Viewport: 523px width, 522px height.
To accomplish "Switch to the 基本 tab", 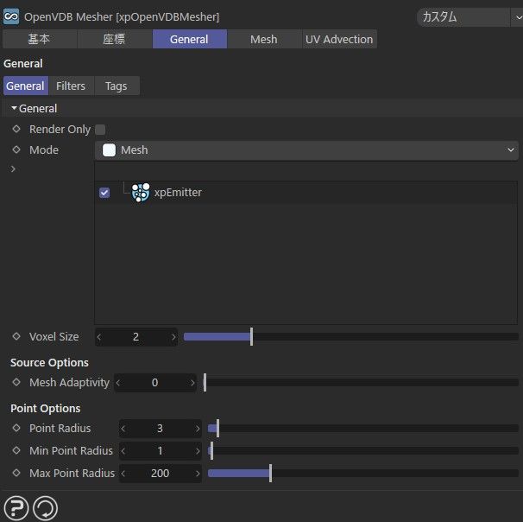I will (x=40, y=39).
